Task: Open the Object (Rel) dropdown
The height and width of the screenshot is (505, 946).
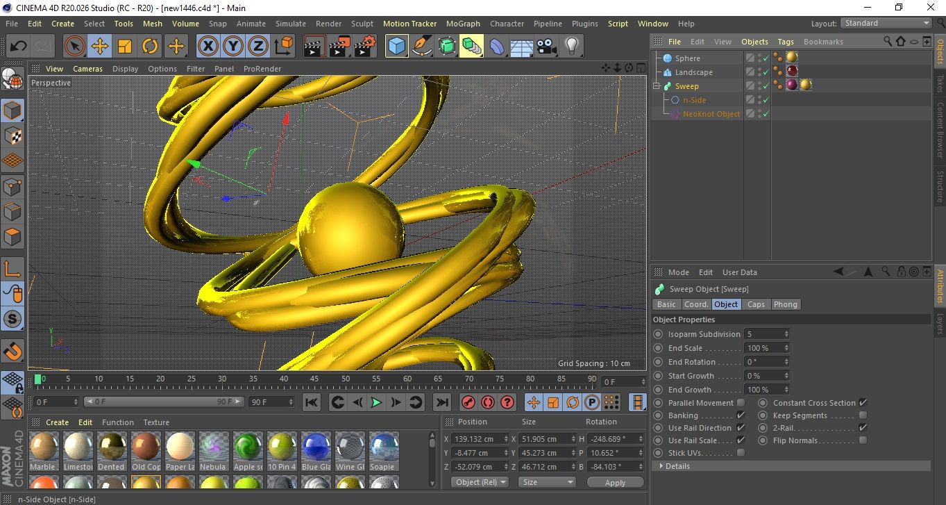Action: tap(480, 482)
